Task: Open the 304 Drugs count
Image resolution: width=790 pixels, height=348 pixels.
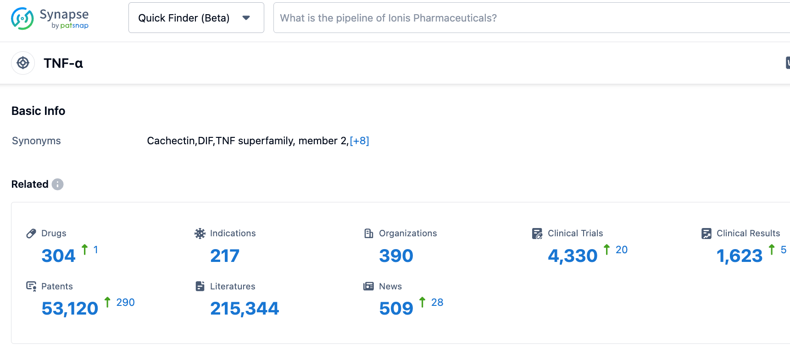Action: (58, 256)
